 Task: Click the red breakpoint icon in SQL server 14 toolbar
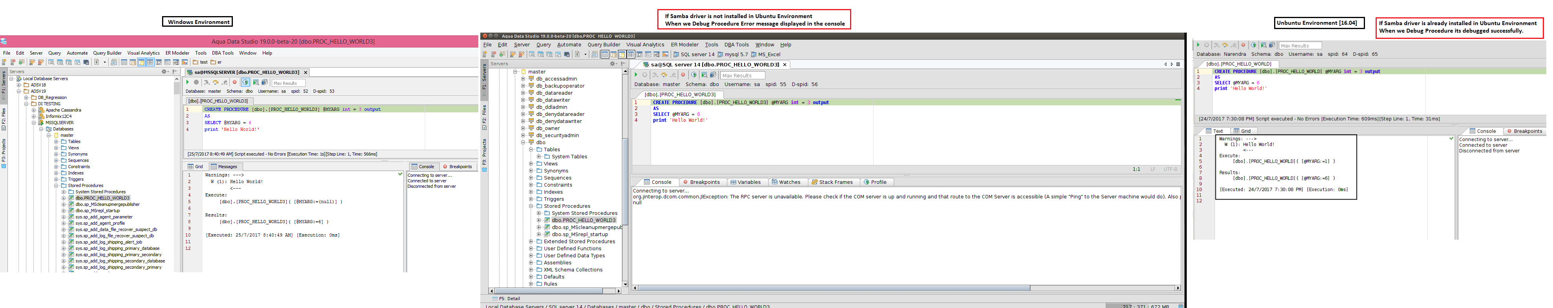click(683, 75)
